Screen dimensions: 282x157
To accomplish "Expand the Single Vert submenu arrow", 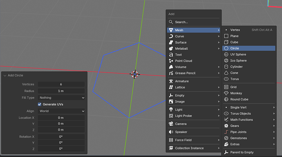I will (274, 107).
